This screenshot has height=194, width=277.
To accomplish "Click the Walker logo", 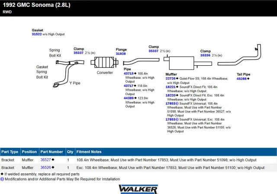I will click(x=138, y=189).
